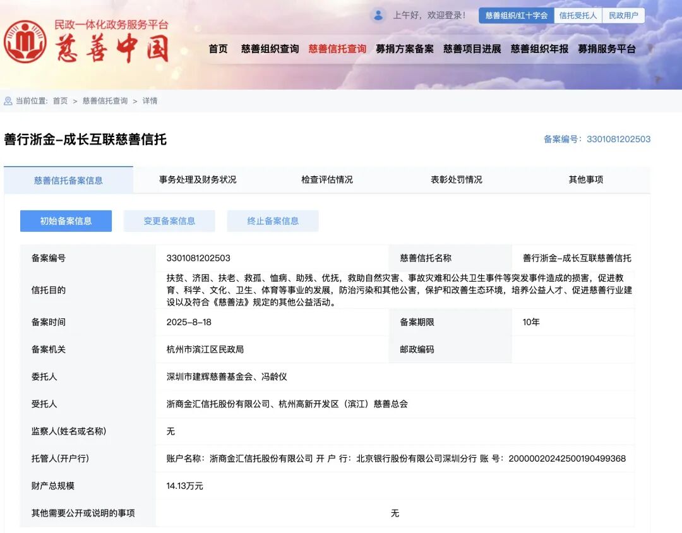Click 慈善信托名称 value in table

[577, 258]
